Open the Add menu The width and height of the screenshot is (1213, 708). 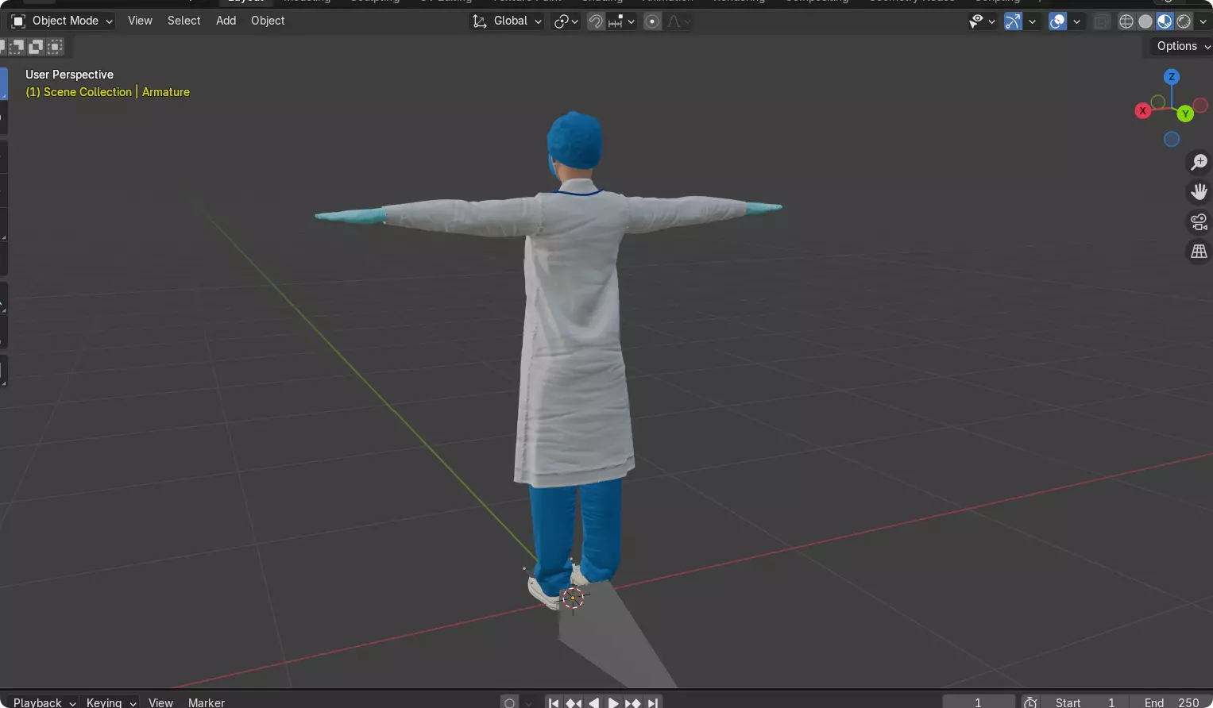click(226, 21)
